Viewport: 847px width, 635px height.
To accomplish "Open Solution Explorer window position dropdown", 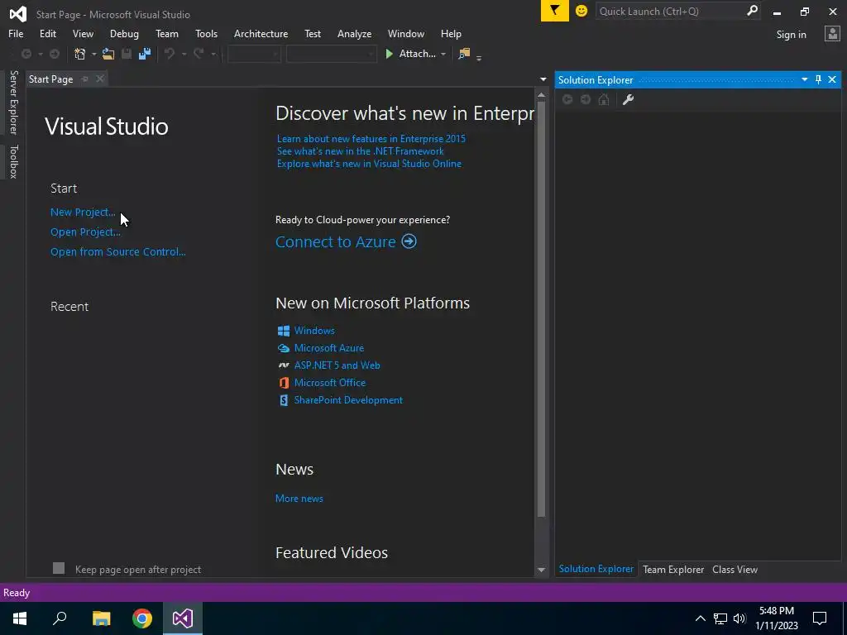I will coord(804,79).
